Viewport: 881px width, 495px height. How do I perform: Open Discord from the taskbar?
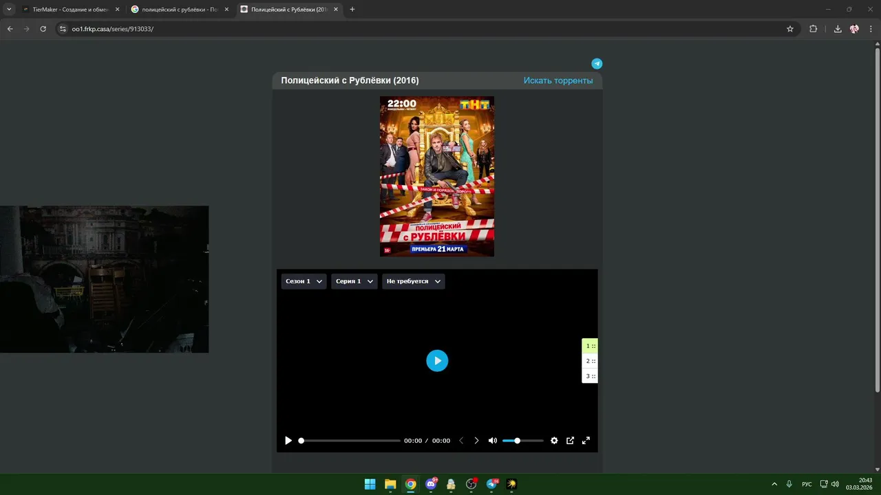[431, 484]
